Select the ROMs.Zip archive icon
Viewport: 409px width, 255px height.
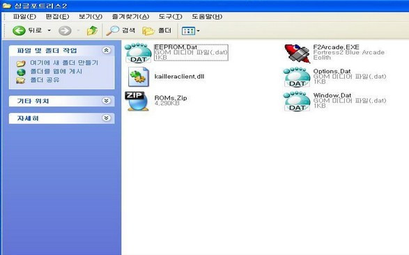coord(137,101)
